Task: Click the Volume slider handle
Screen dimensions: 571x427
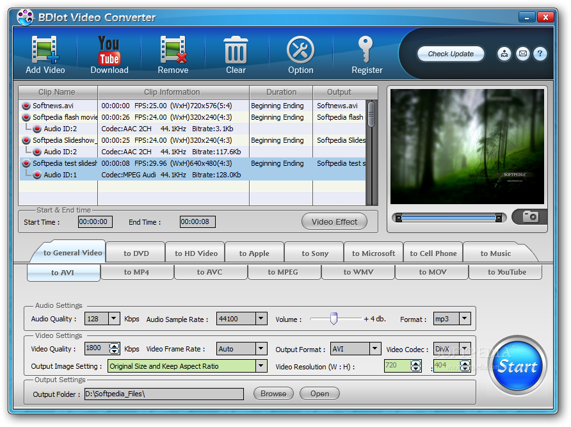Action: pyautogui.click(x=334, y=318)
